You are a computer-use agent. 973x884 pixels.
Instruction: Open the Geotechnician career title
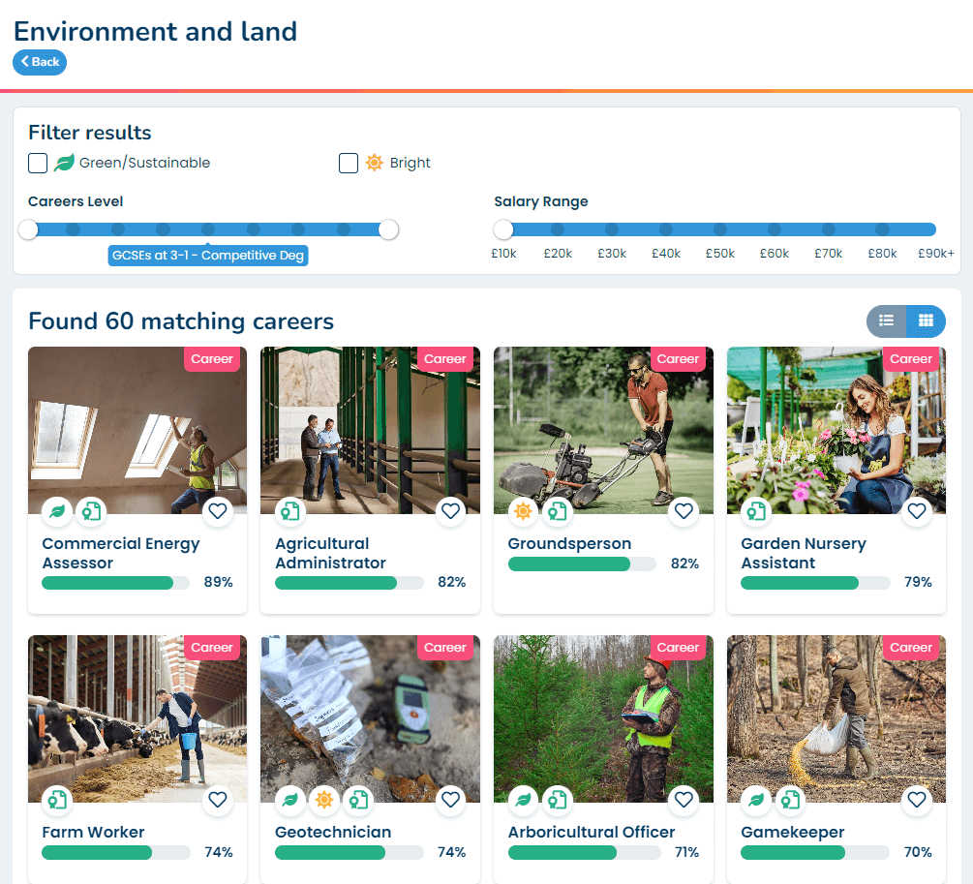[333, 832]
